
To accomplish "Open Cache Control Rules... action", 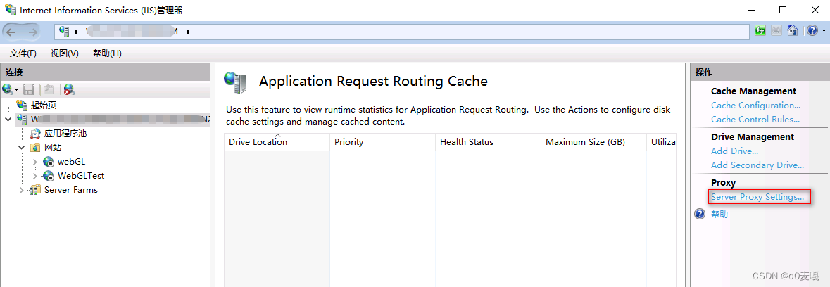I will tap(755, 120).
